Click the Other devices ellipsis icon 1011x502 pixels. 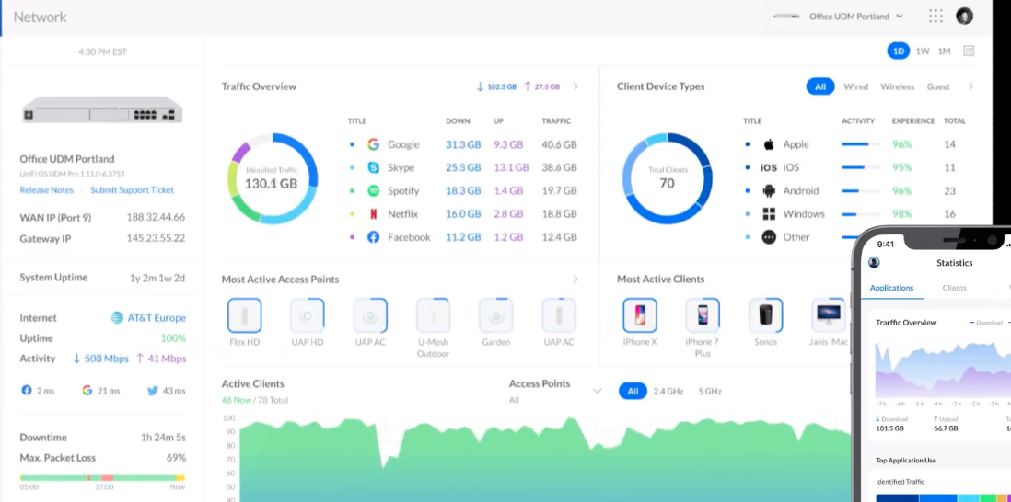(769, 237)
